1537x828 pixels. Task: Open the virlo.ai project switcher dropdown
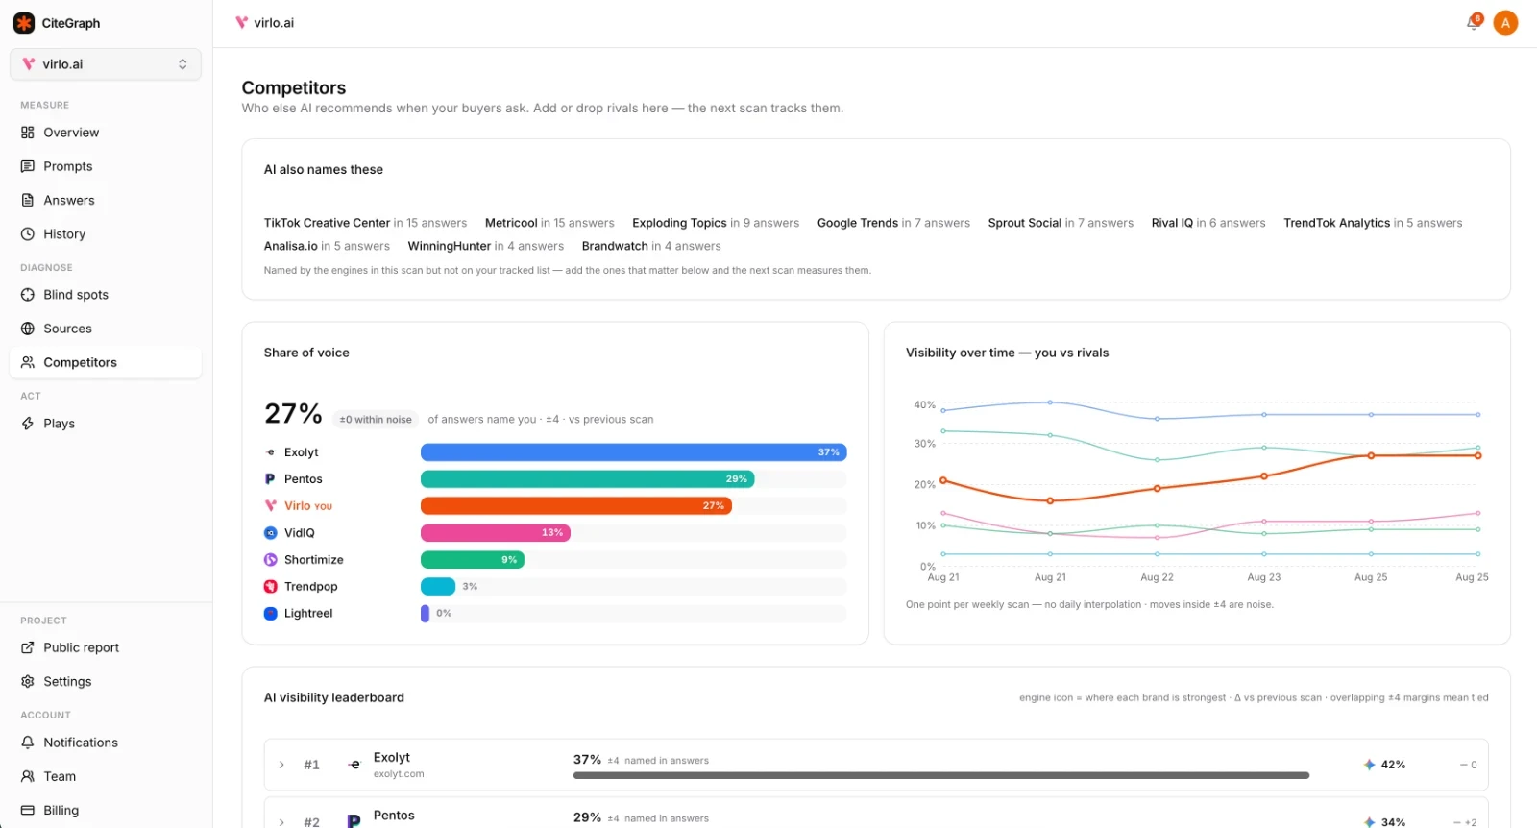[106, 64]
